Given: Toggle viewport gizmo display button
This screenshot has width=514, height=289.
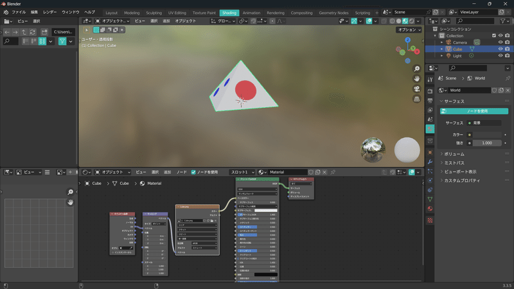Looking at the screenshot, I should 354,21.
